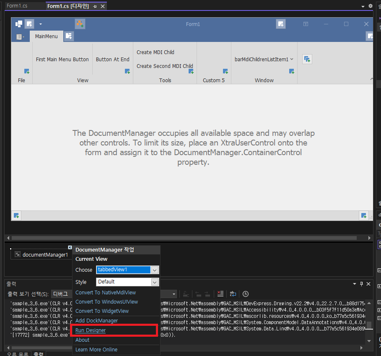The image size is (381, 356).
Task: Click the clear all output icon
Action: point(220,294)
